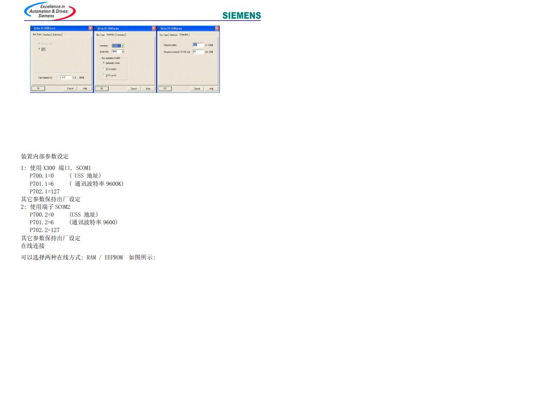Click the Excellence in Automation & Drives logo

pos(50,11)
